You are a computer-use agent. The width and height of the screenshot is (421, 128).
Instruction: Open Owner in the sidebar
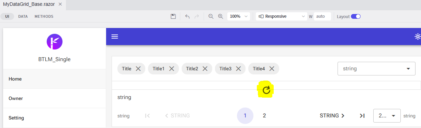point(55,98)
